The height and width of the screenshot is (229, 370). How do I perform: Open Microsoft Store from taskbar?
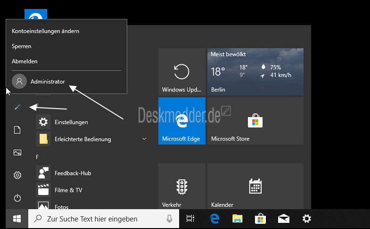click(x=260, y=219)
